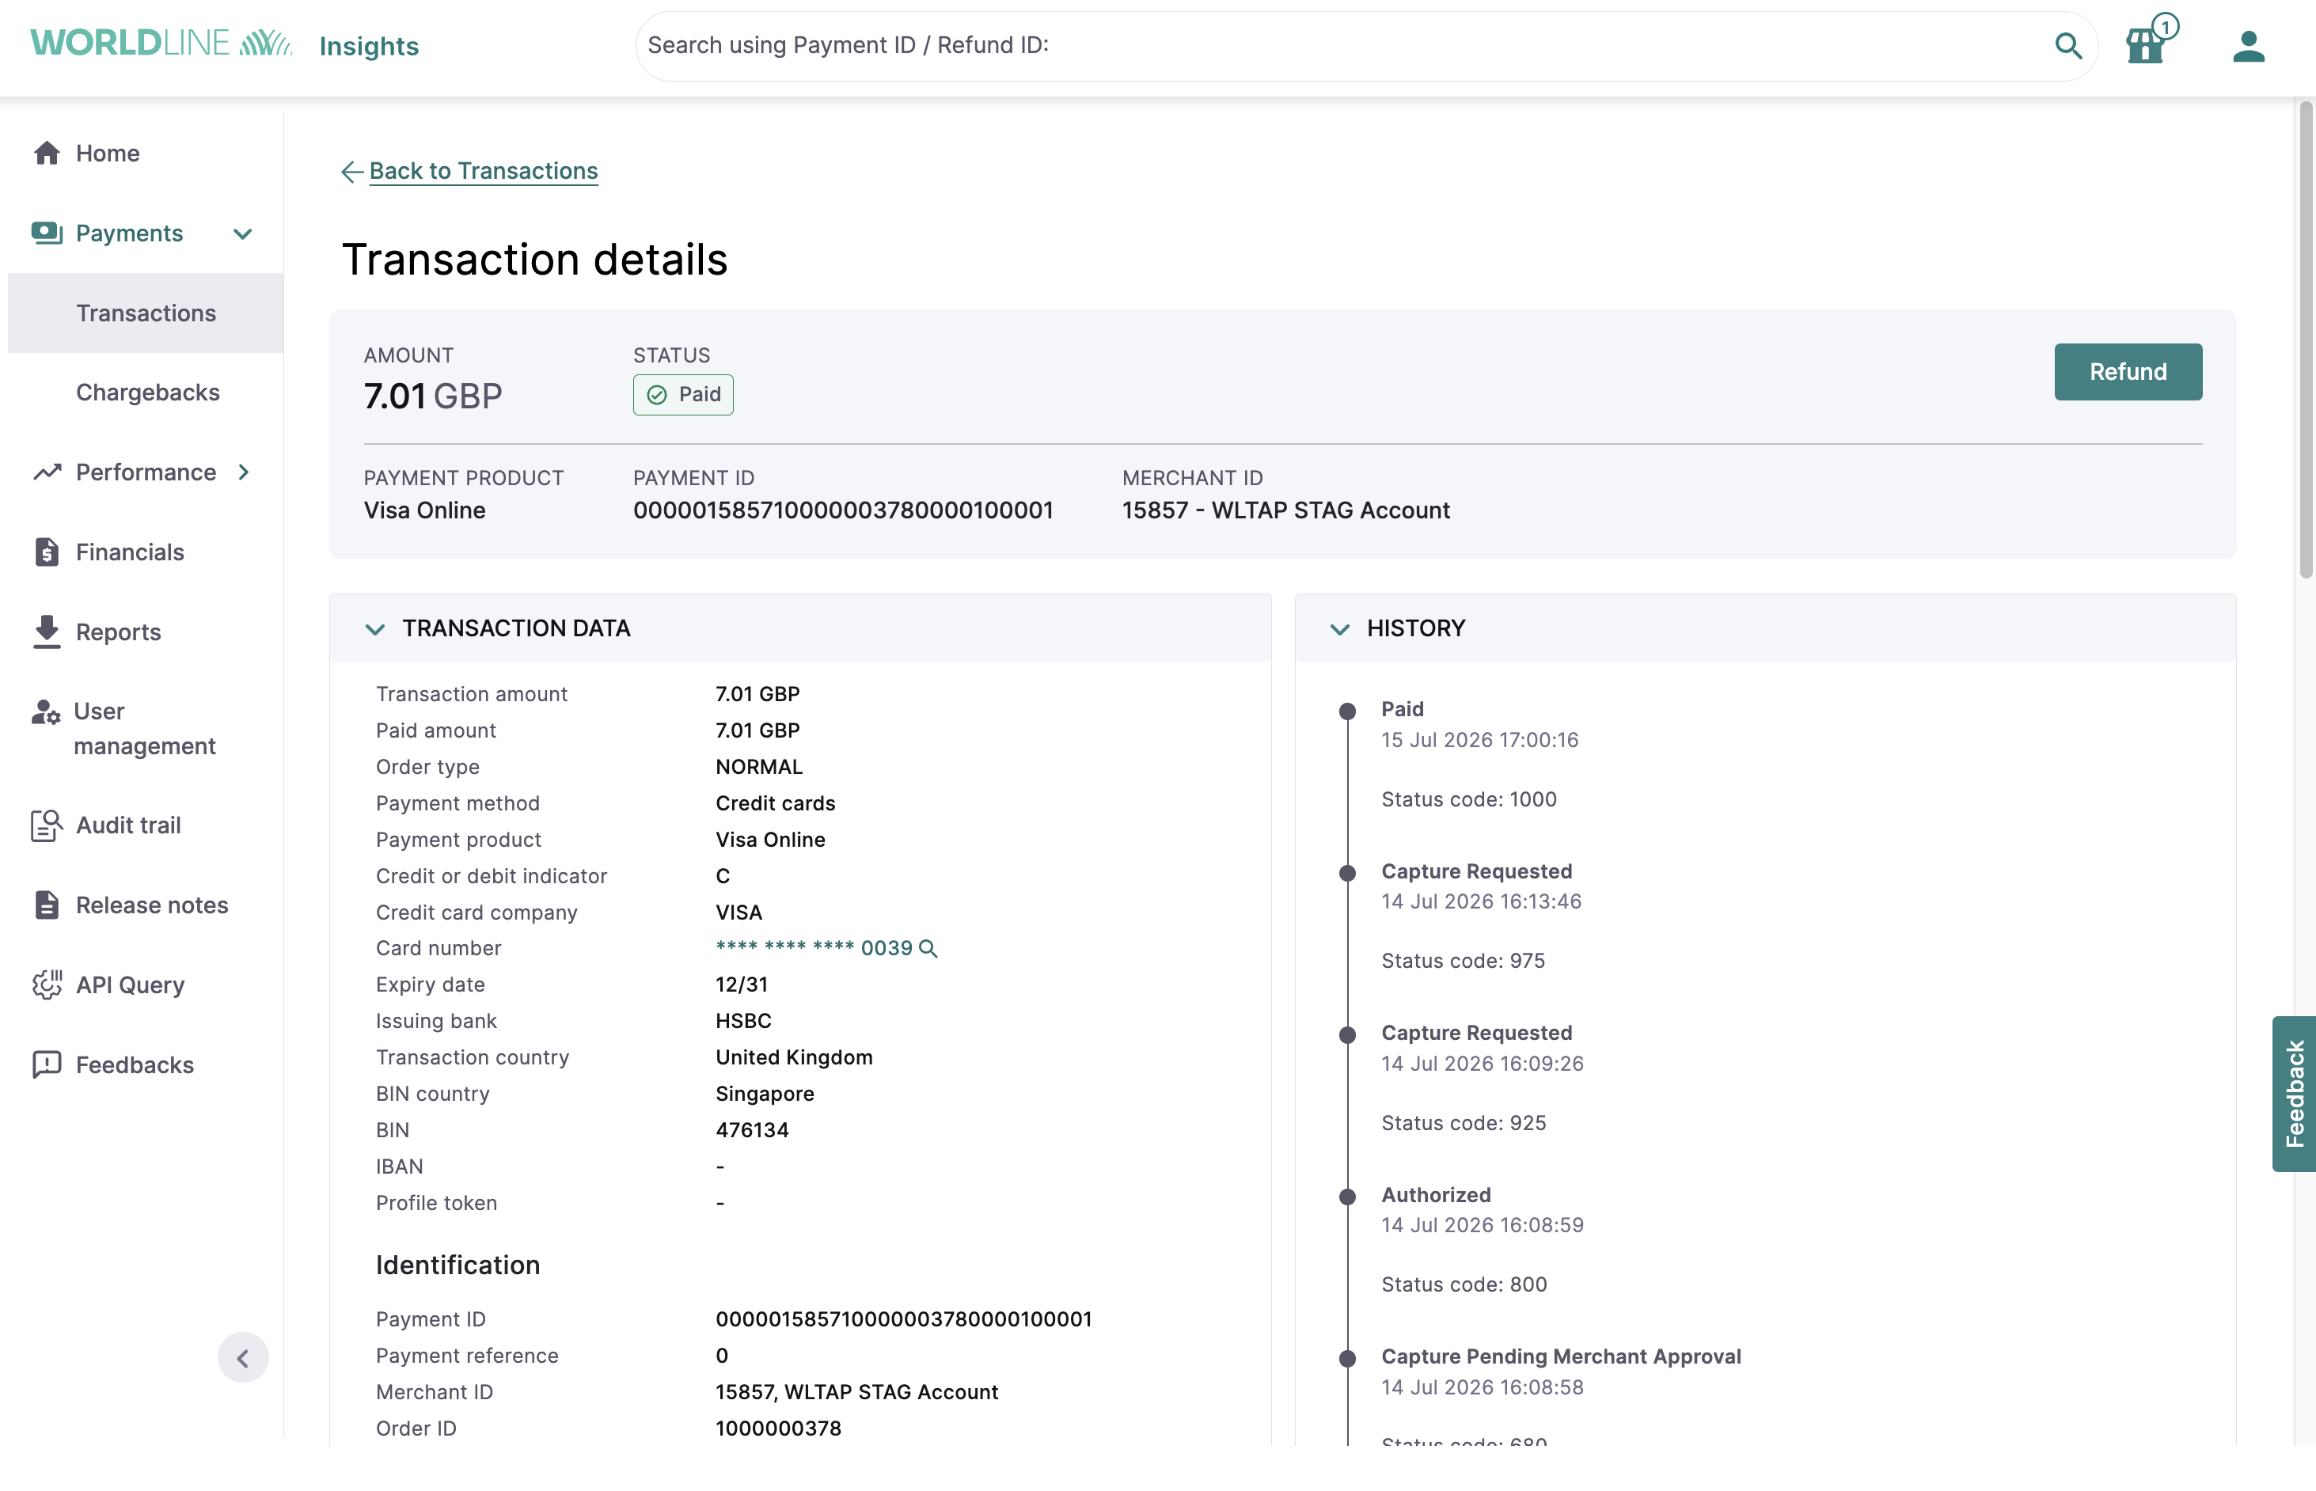Click the BIN country value Singapore
The height and width of the screenshot is (1491, 2316).
[764, 1094]
